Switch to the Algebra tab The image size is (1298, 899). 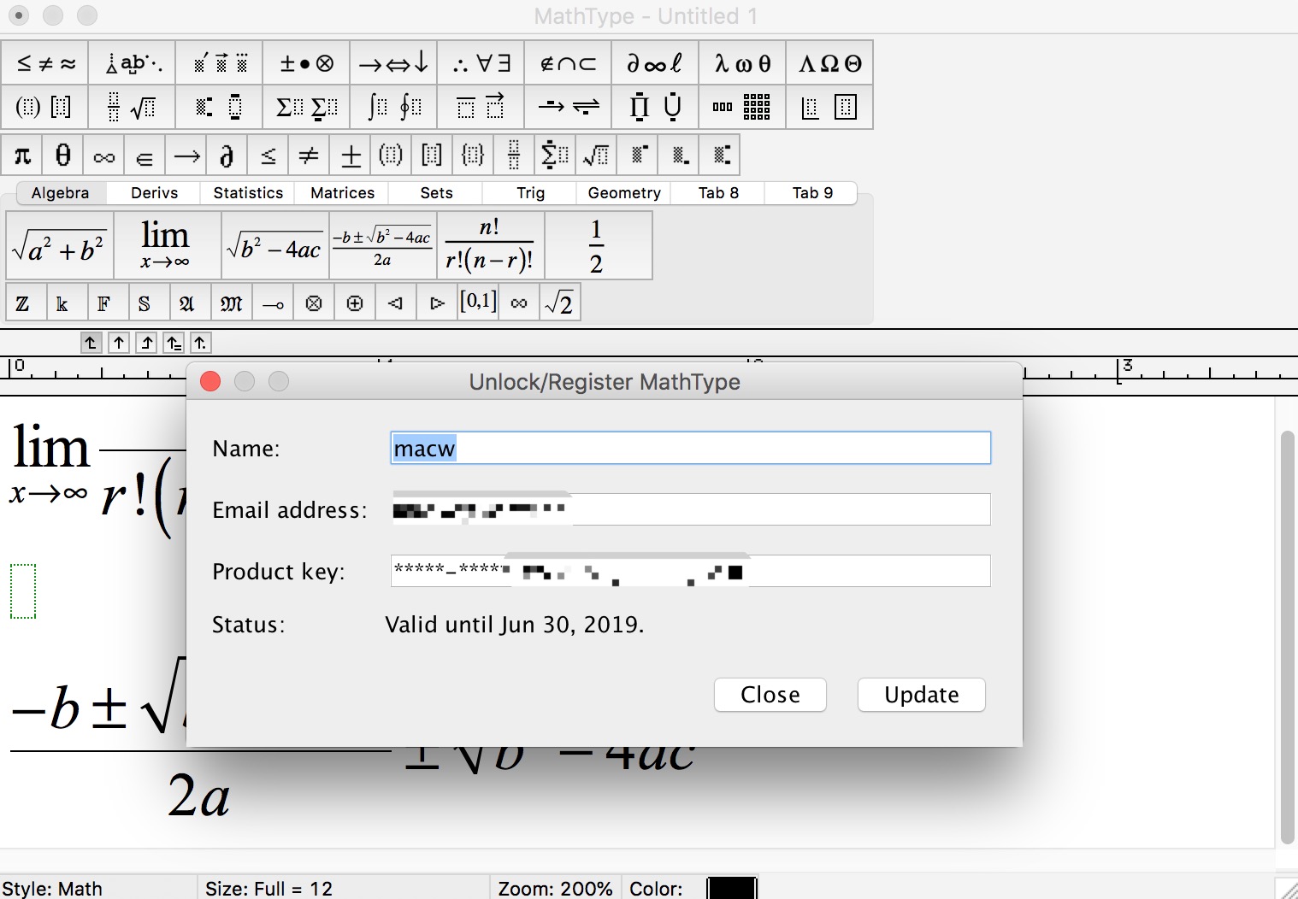point(60,193)
